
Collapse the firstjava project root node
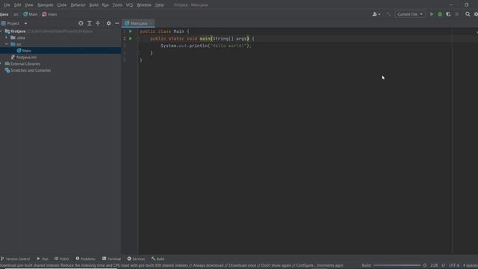pyautogui.click(x=1, y=31)
